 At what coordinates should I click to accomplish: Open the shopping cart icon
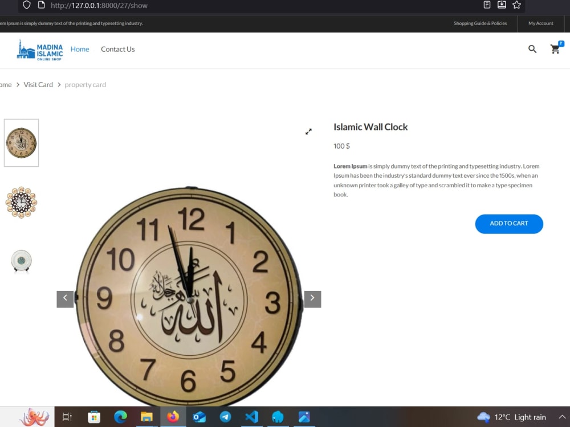556,48
